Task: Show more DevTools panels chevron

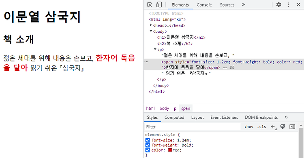Action: [243, 4]
